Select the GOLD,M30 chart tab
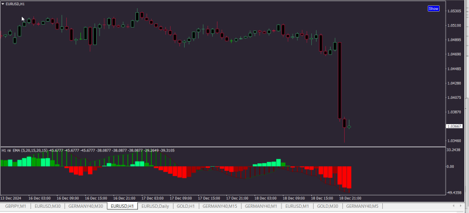Image resolution: width=469 pixels, height=213 pixels. [x=327, y=206]
